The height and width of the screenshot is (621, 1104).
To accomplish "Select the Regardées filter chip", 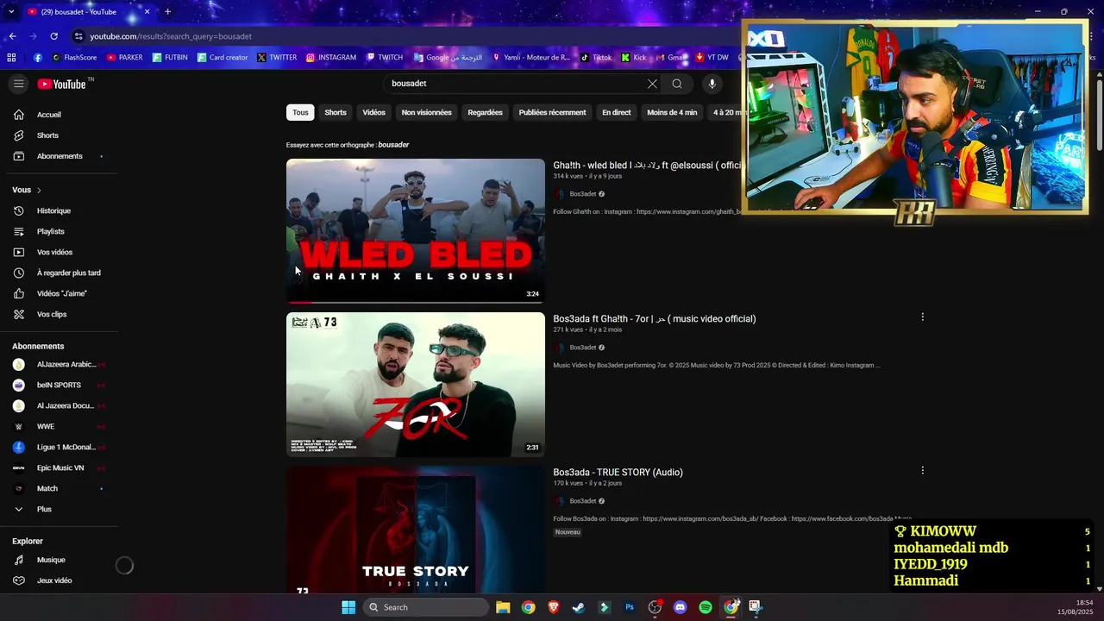I will 485,112.
